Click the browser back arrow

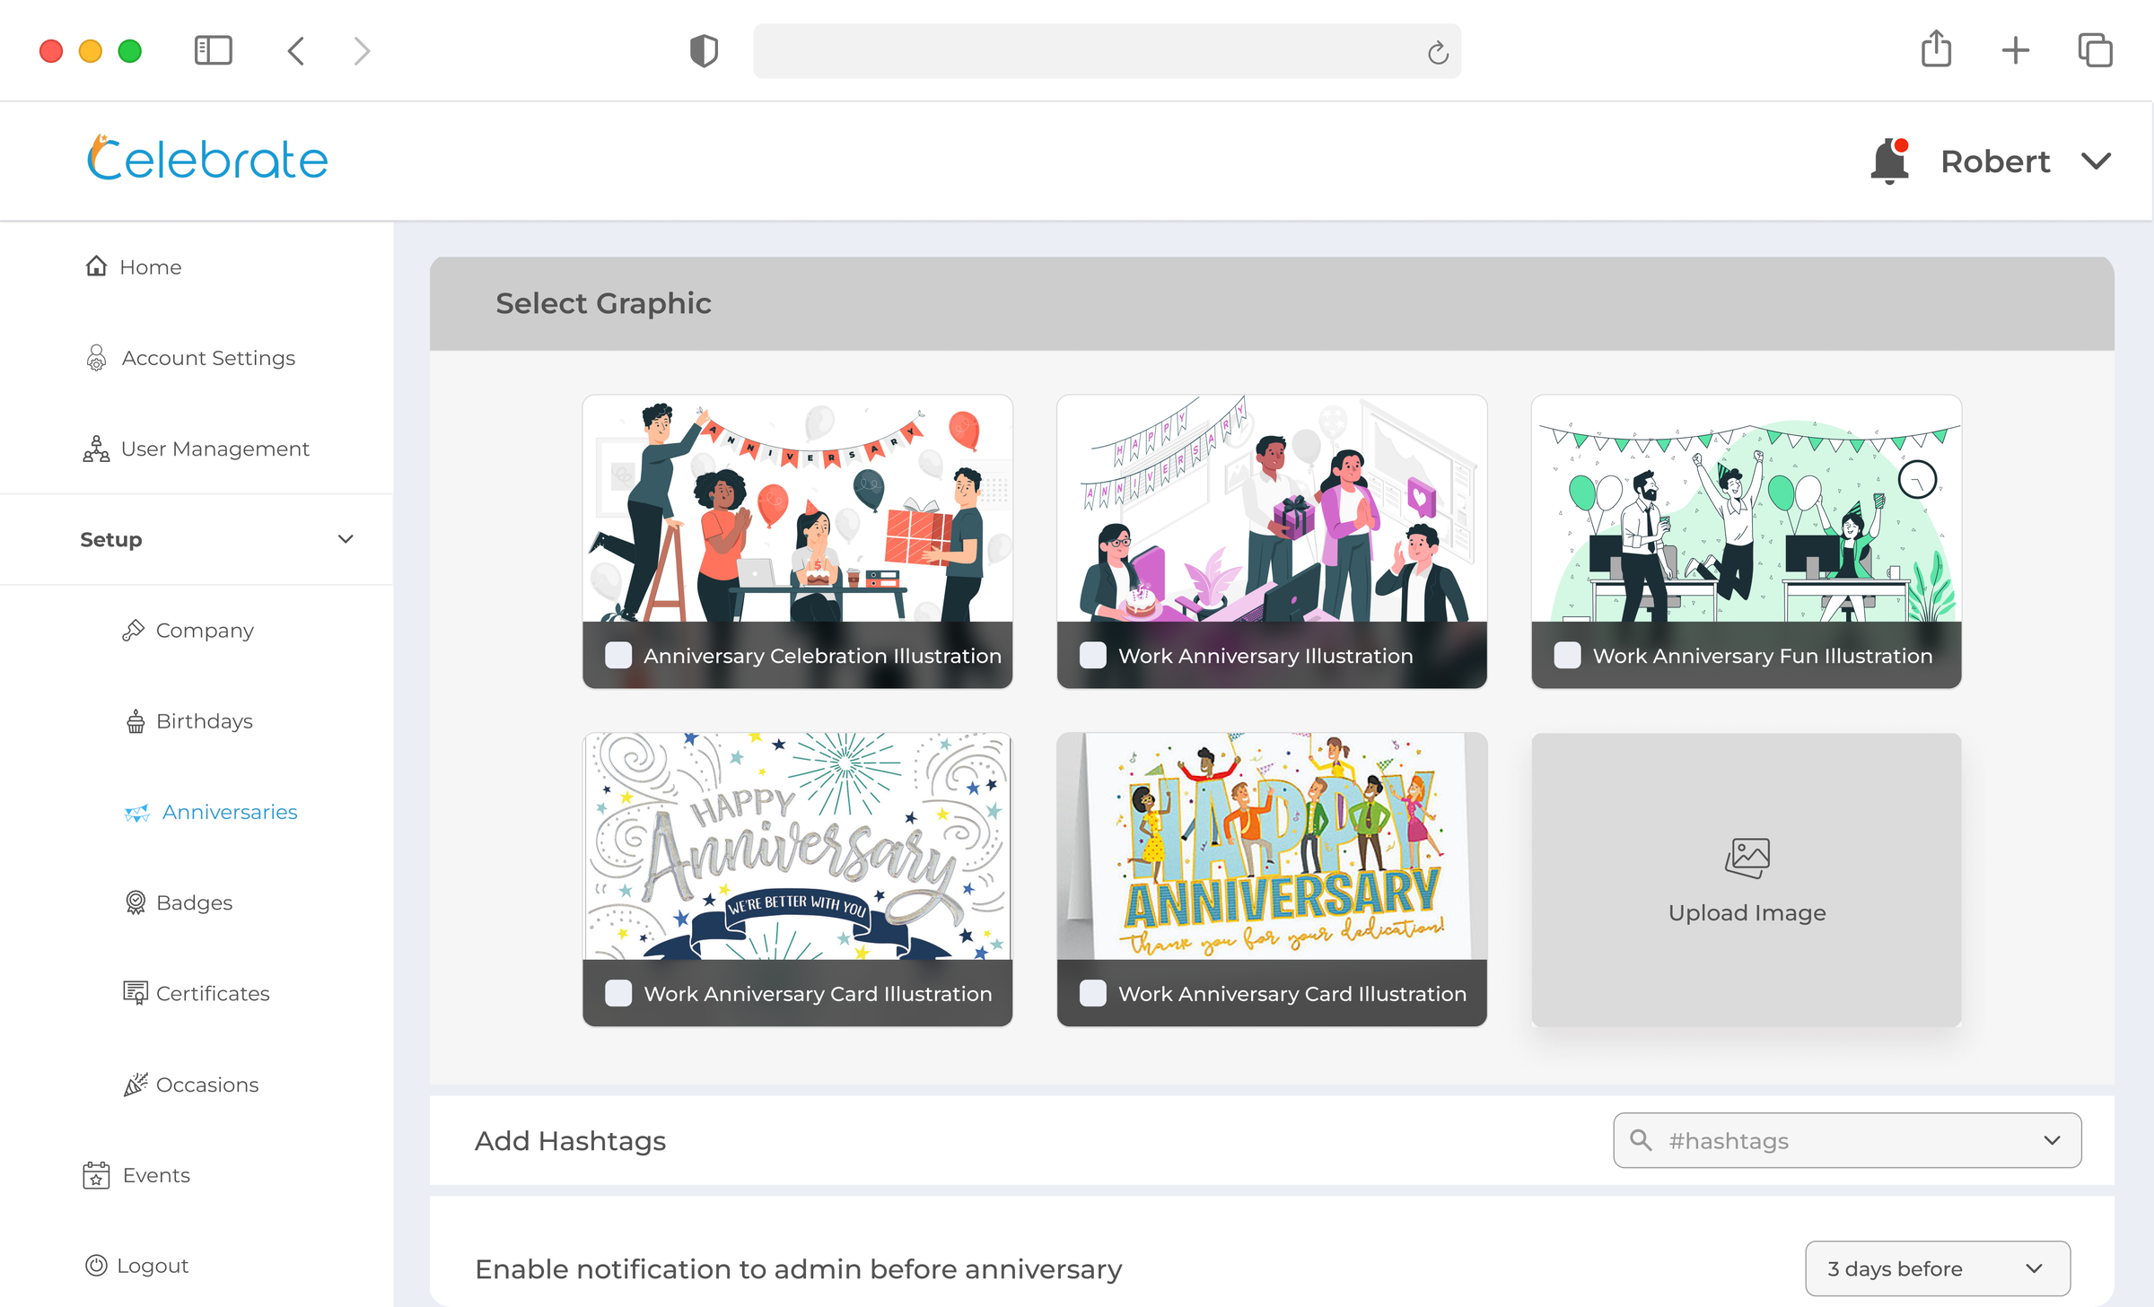click(296, 51)
